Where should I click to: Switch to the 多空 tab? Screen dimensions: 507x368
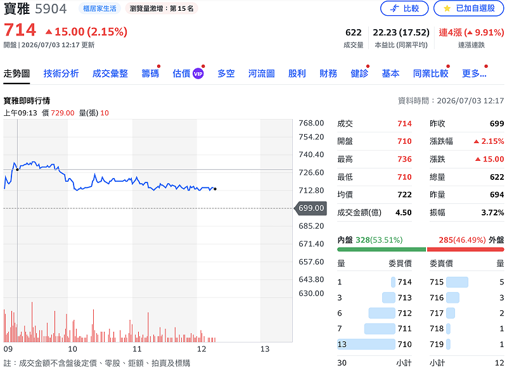pyautogui.click(x=226, y=73)
